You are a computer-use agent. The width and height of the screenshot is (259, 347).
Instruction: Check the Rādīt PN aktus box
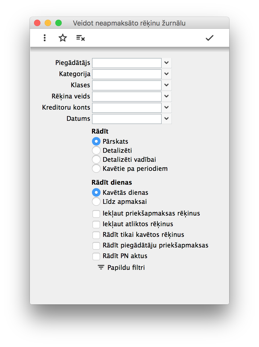(96, 256)
